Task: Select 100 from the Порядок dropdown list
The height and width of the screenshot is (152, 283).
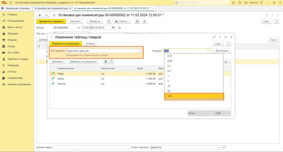Action: point(194,96)
